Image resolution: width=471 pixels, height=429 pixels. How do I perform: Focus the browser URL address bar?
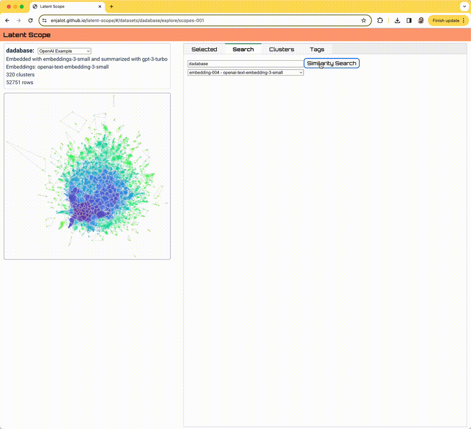[x=204, y=20]
